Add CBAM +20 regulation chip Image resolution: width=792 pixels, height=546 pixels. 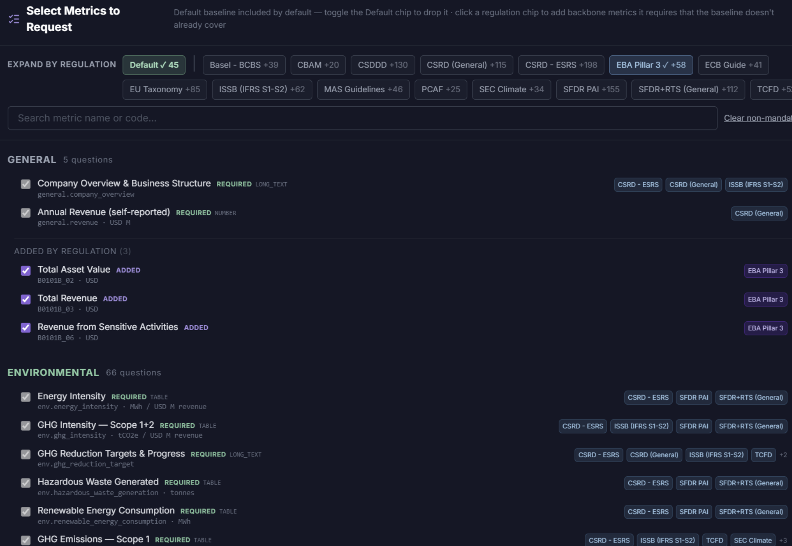coord(318,65)
